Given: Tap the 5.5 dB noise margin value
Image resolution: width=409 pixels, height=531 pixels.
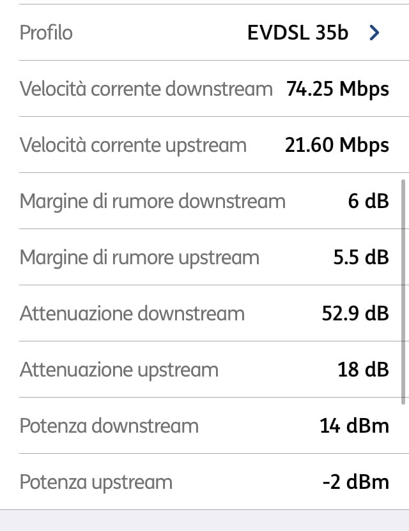Looking at the screenshot, I should [361, 257].
